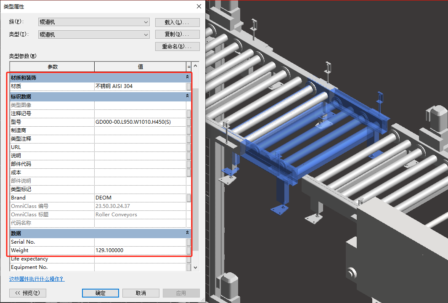Click associate-parameter button on Serial No. row
This screenshot has height=303, width=448.
(189, 242)
